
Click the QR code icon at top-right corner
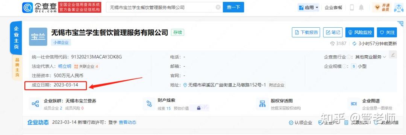click(400, 24)
